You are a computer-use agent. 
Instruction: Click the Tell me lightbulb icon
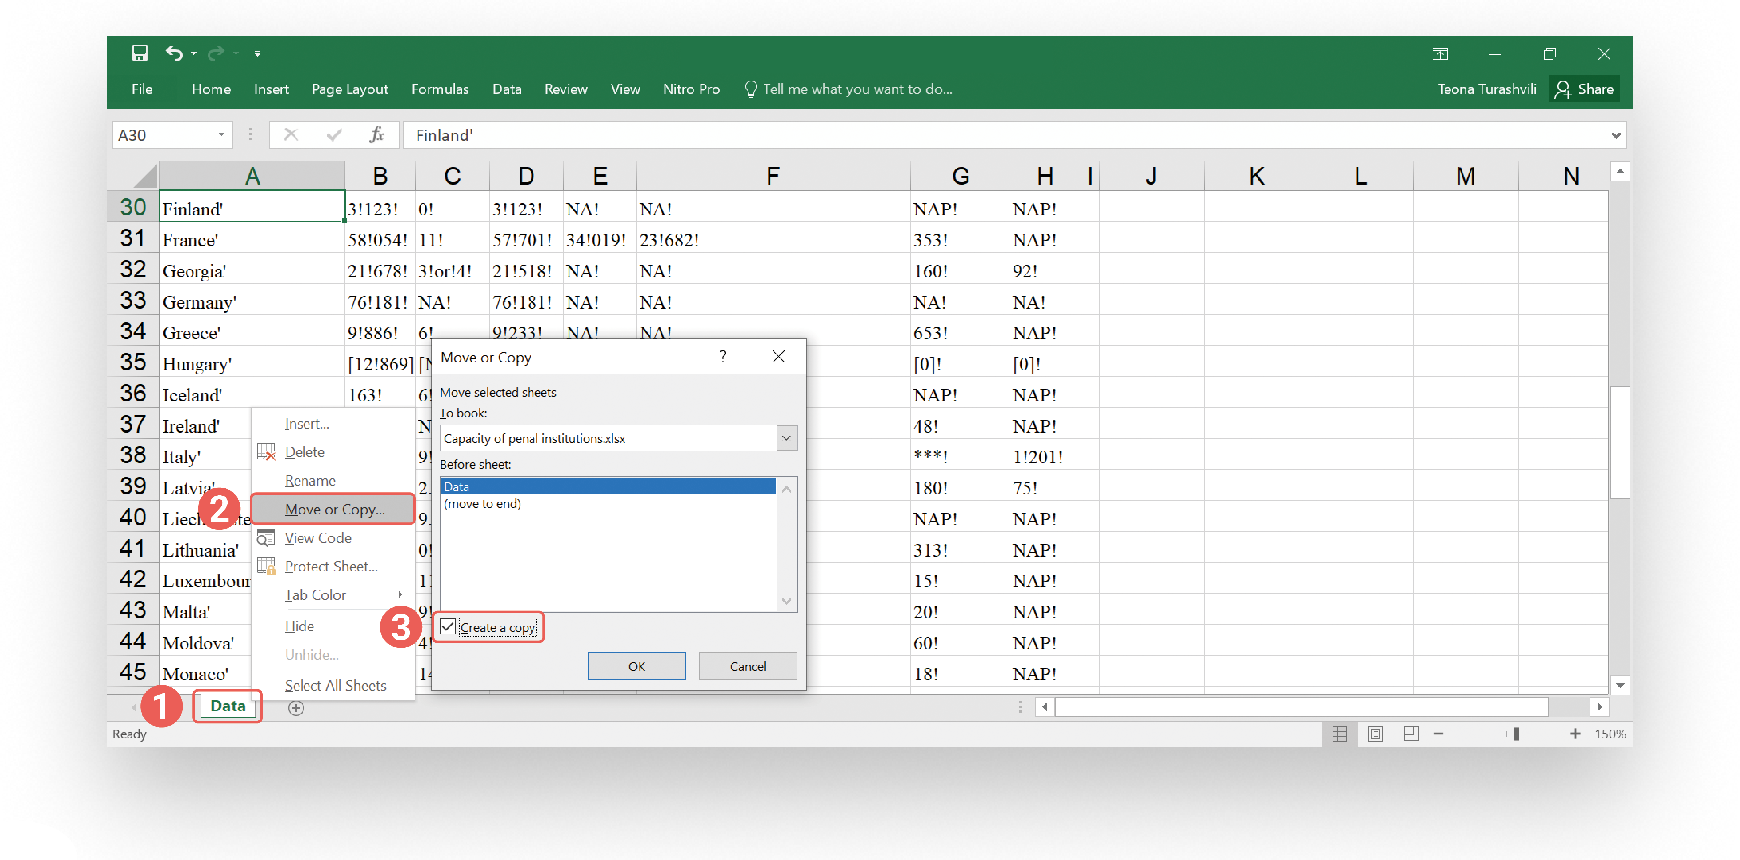[750, 89]
